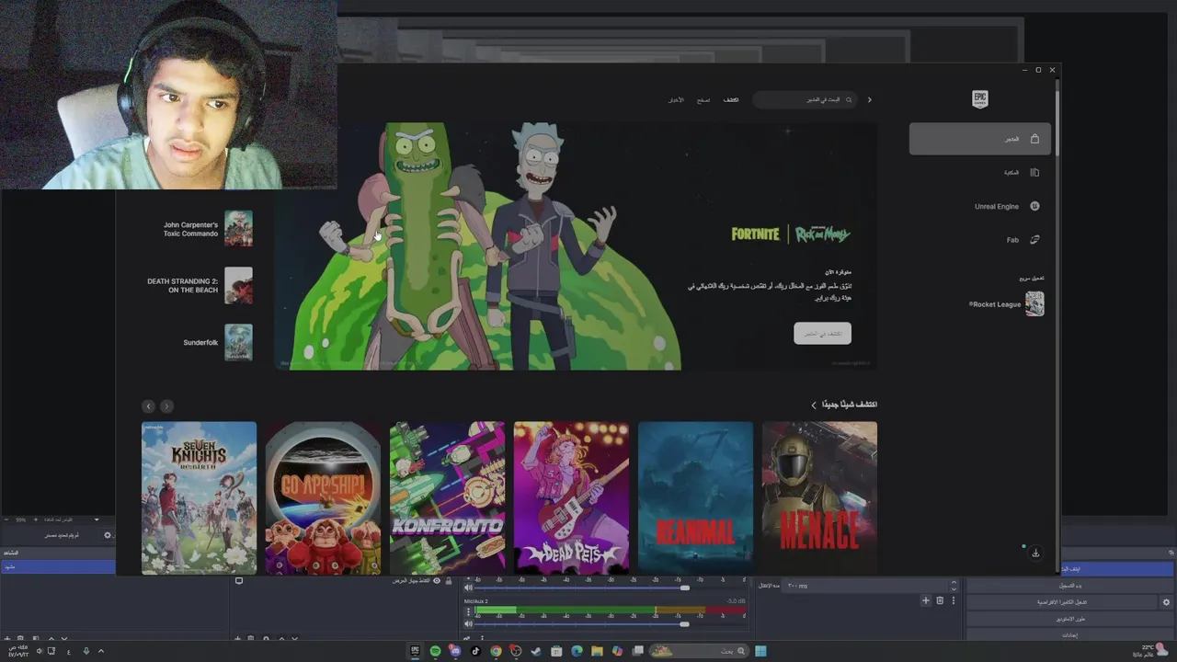This screenshot has width=1177, height=662.
Task: Open the Epic launcher downloads icon
Action: pyautogui.click(x=1035, y=553)
